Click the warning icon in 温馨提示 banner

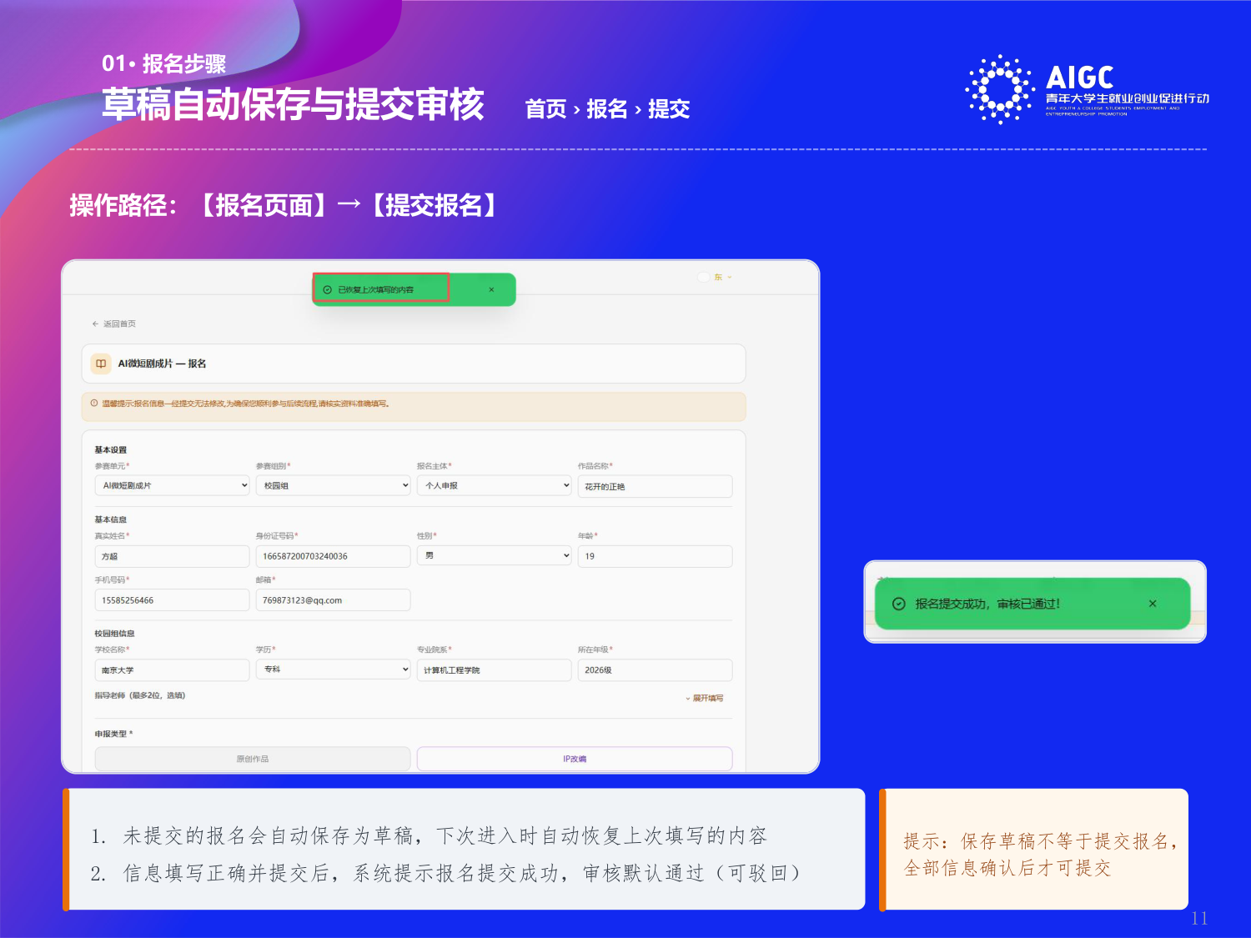coord(94,404)
